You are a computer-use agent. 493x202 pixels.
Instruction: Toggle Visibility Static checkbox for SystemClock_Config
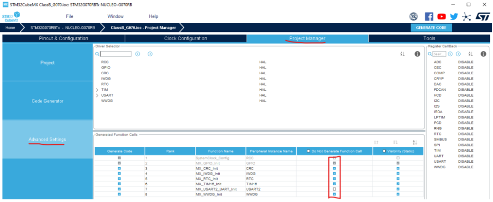pyautogui.click(x=398, y=158)
